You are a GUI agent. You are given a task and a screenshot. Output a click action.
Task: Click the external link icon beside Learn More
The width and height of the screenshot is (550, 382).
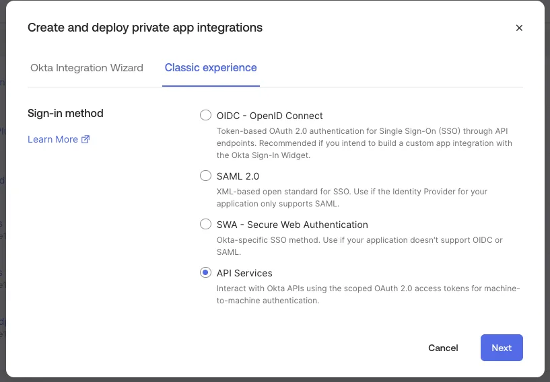[85, 139]
